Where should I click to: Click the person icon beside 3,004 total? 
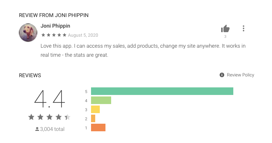[x=37, y=129]
